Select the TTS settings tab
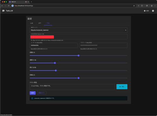157x116 pixels. (x=48, y=23)
